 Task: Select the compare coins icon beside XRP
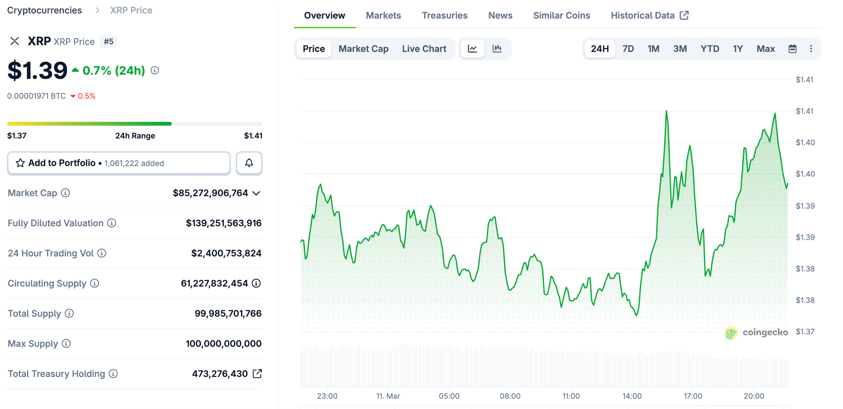14,41
